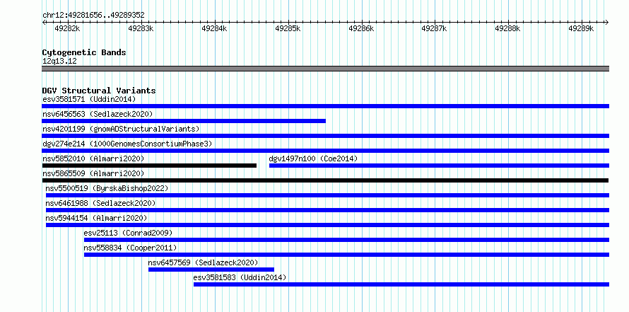629x312 pixels.
Task: Open nsv5852010 (Almarri2020) variant label
Action: pyautogui.click(x=93, y=158)
